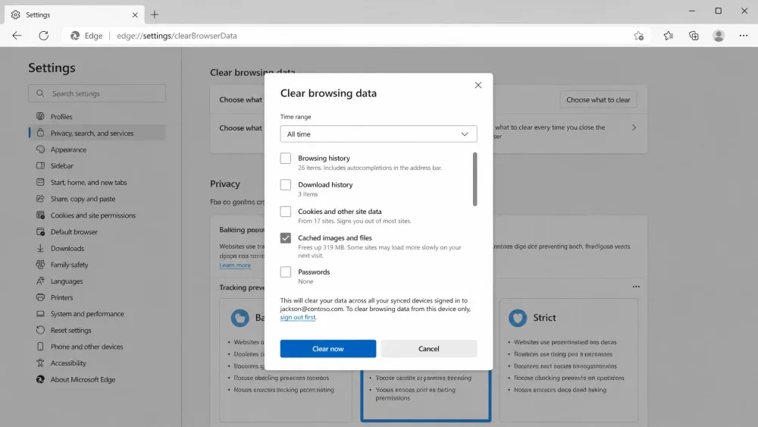Screen dimensions: 758x427
Task: Check Cookies and other site data checkbox
Action: click(286, 212)
